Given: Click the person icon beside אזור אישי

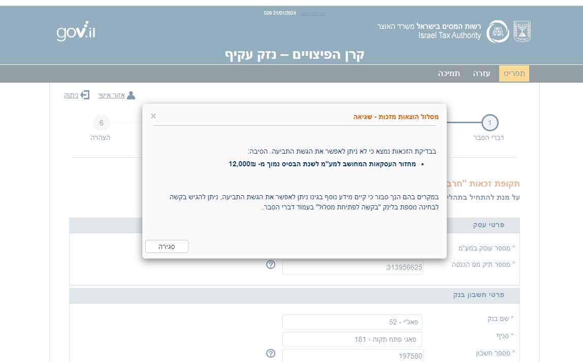Looking at the screenshot, I should coord(131,95).
